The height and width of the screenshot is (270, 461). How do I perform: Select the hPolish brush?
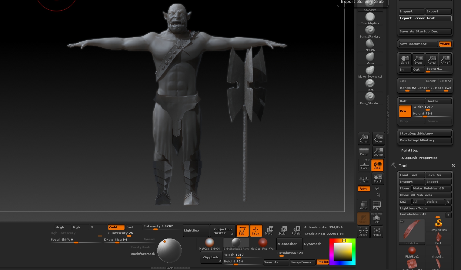370,45
